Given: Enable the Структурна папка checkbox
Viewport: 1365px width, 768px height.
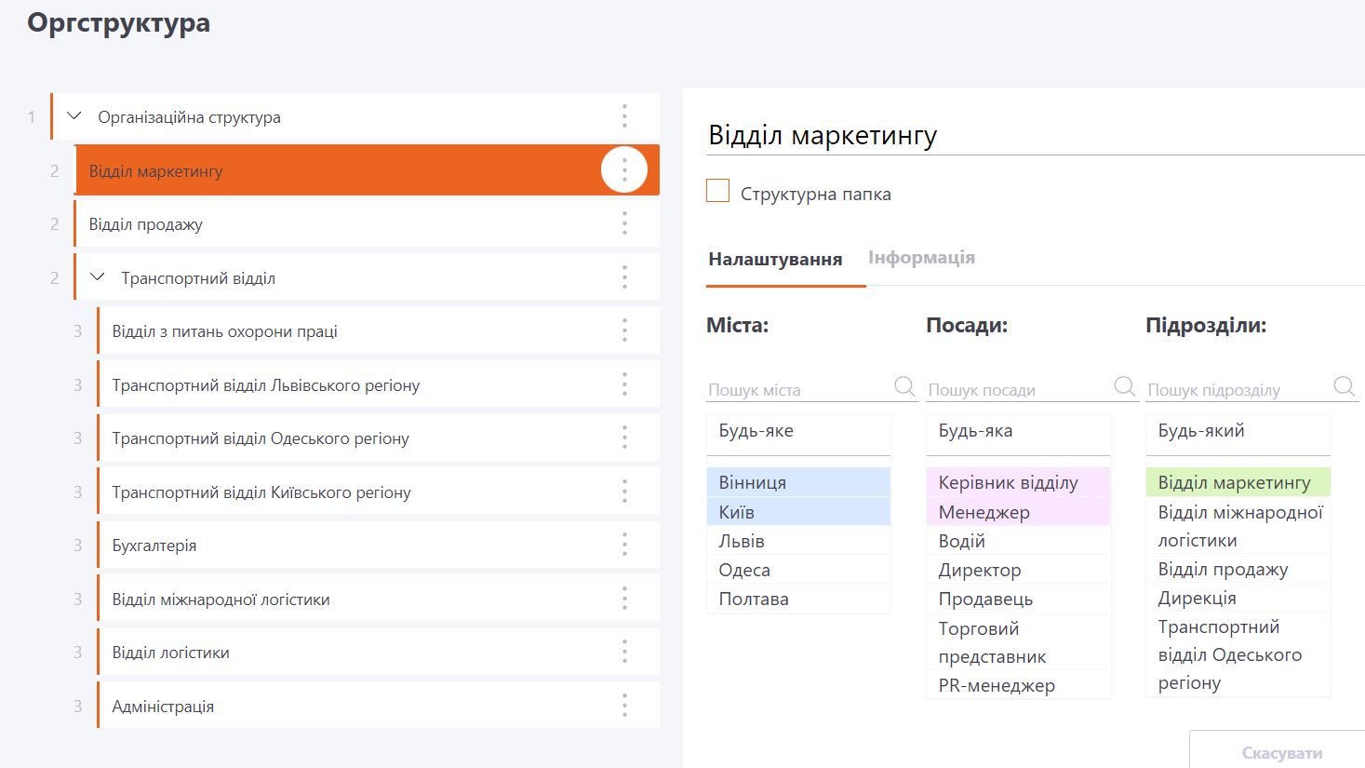Looking at the screenshot, I should point(718,191).
